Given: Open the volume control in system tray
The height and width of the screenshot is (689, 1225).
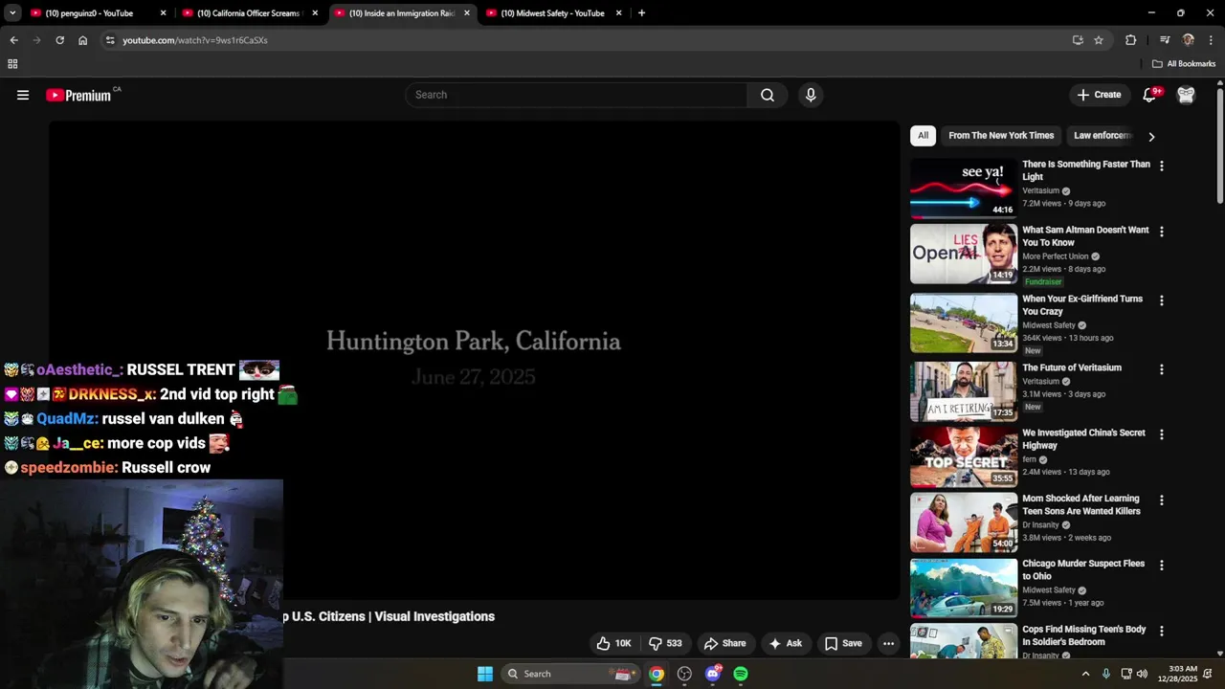Looking at the screenshot, I should [x=1142, y=674].
